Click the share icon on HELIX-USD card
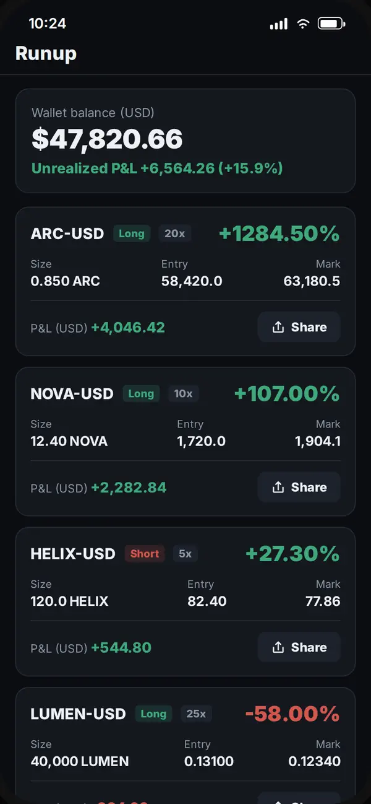The image size is (371, 804). pos(278,647)
